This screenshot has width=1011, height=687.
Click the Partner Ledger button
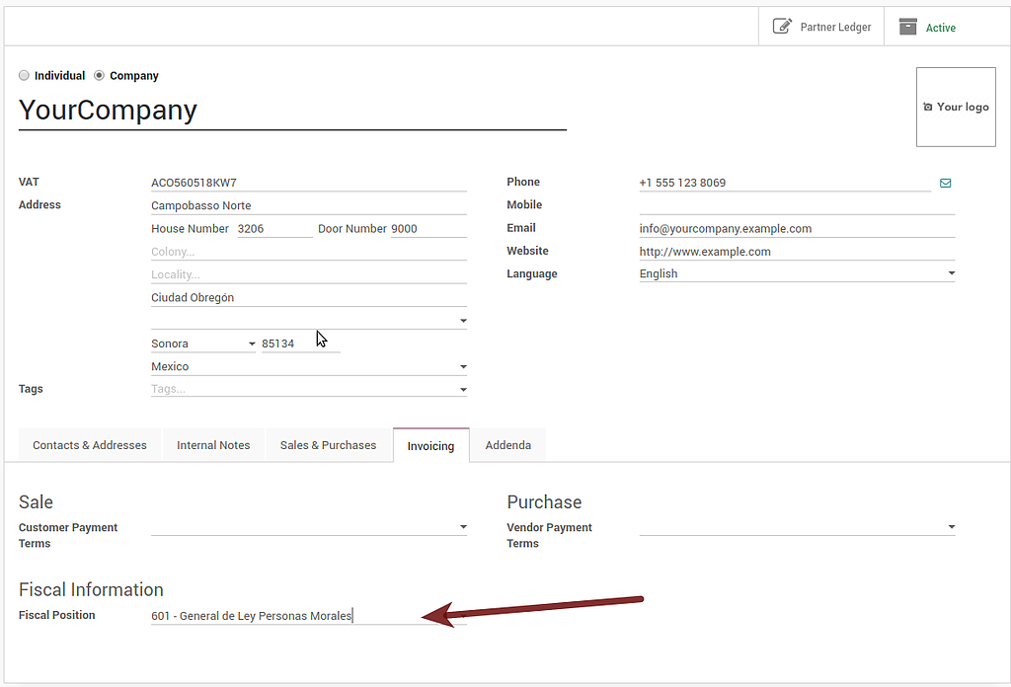click(x=821, y=27)
